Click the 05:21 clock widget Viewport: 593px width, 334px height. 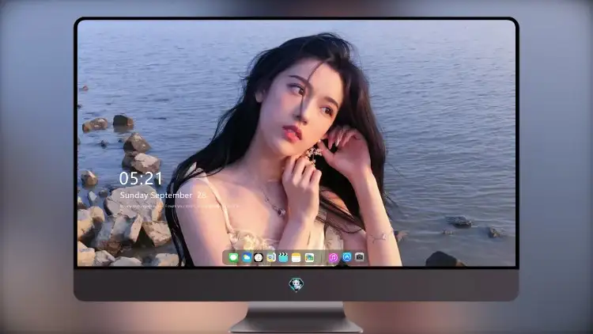pyautogui.click(x=141, y=178)
